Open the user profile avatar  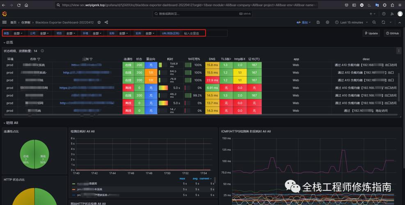point(400,14)
